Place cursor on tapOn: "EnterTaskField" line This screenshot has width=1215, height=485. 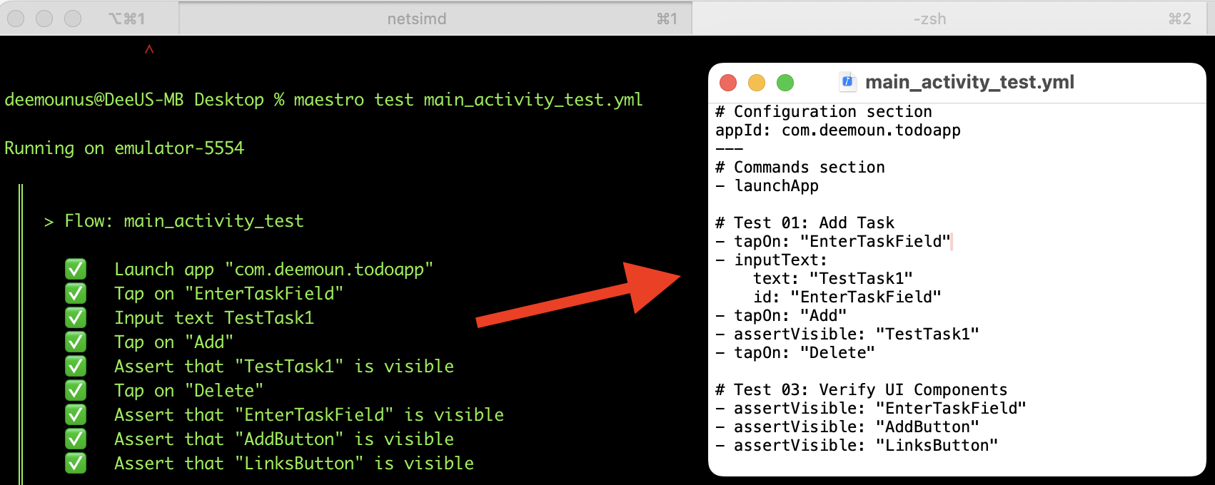[x=833, y=242]
